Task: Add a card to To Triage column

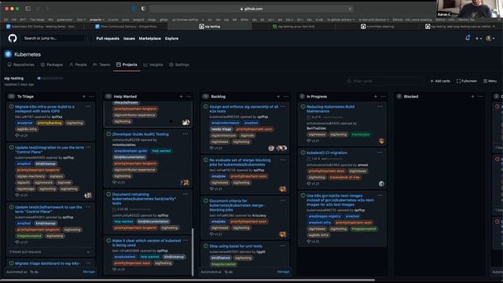Action: pyautogui.click(x=84, y=96)
